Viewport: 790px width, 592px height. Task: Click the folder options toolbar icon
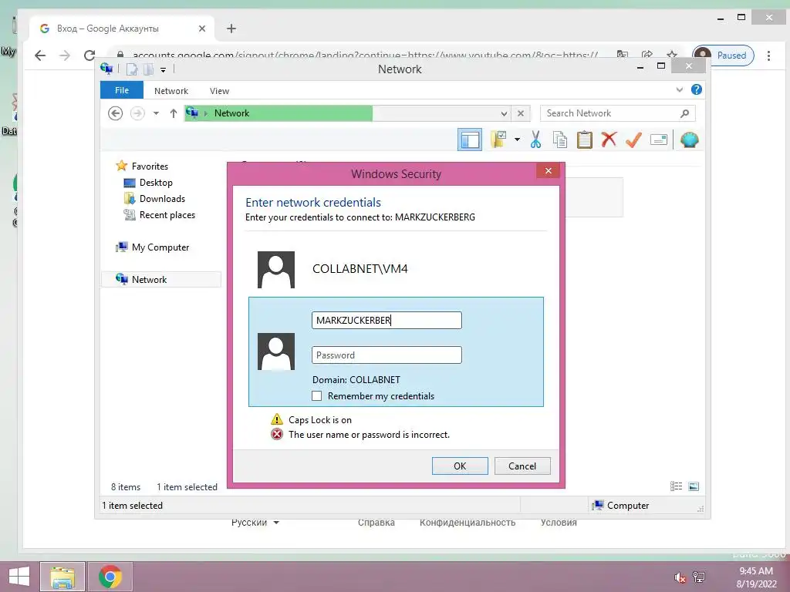(498, 140)
